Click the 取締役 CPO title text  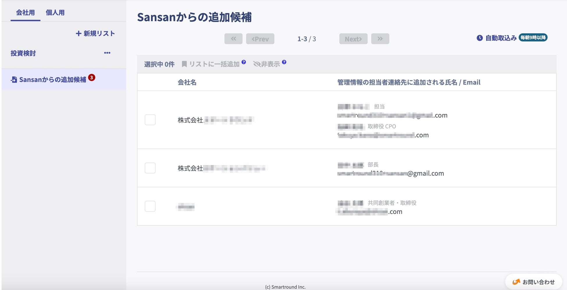tap(382, 126)
